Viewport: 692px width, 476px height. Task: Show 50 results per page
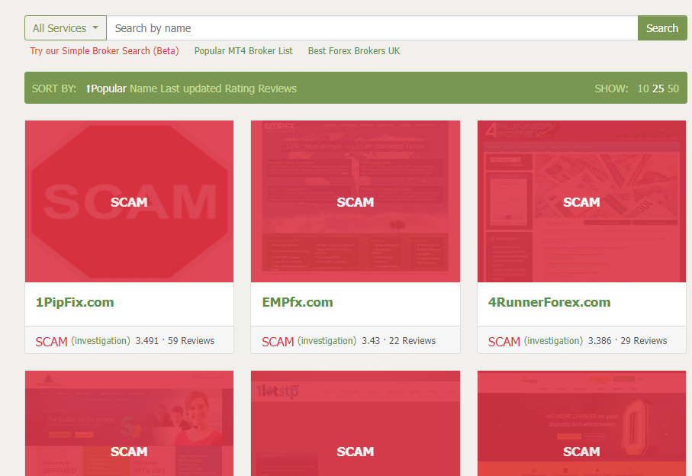pyautogui.click(x=673, y=88)
